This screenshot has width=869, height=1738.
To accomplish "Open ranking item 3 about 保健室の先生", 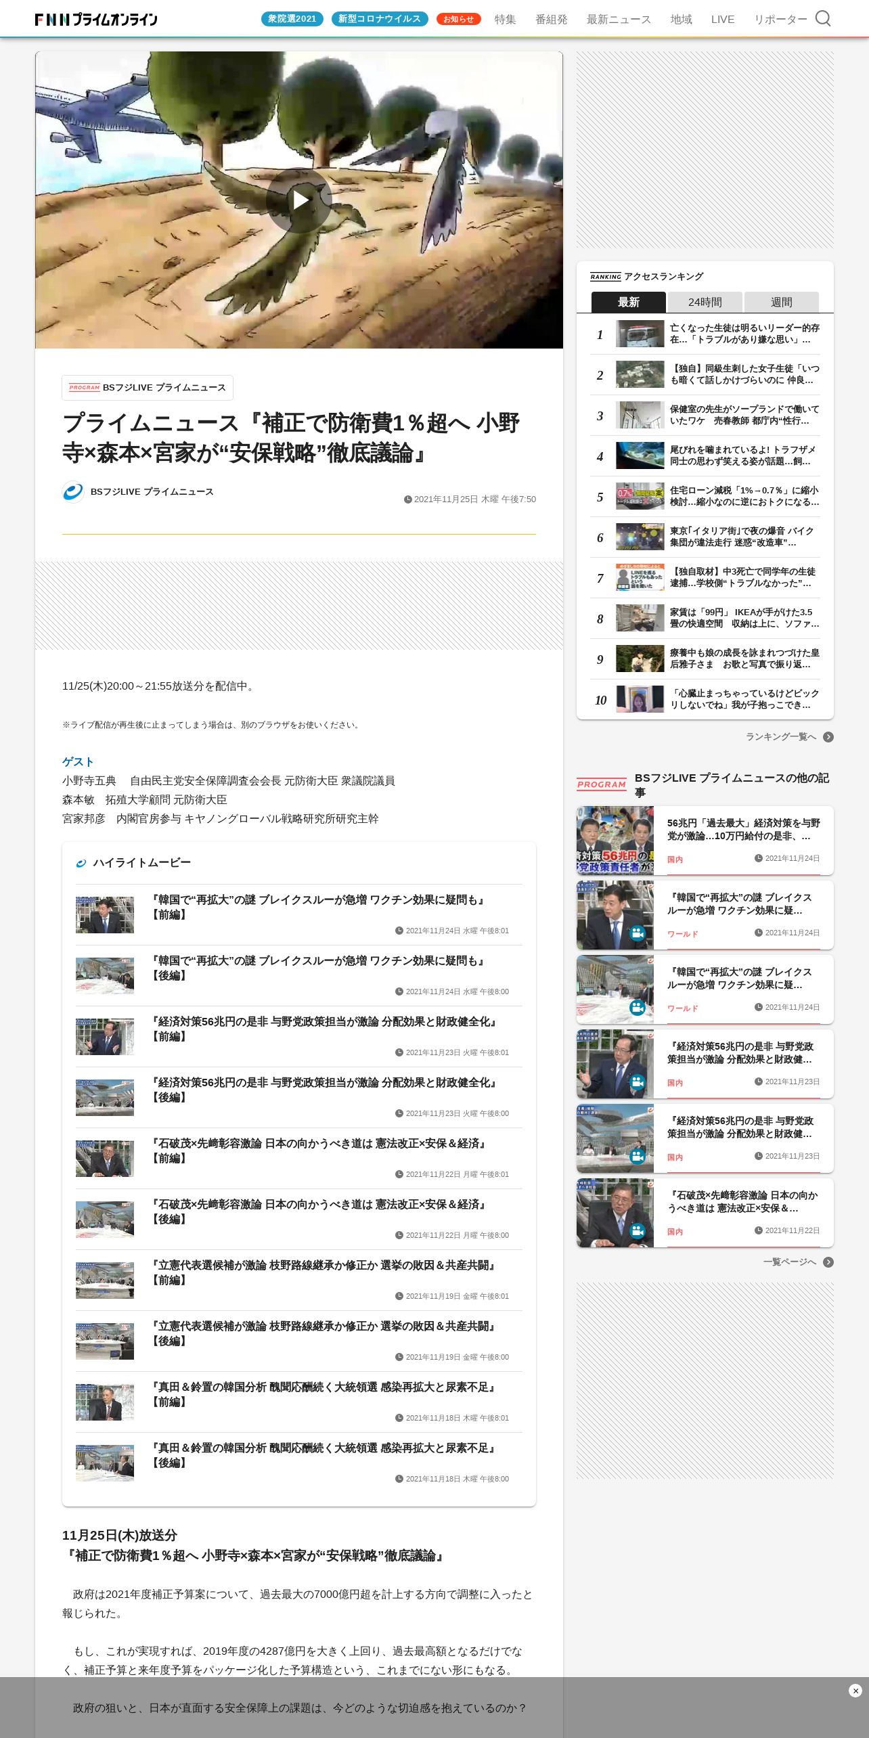I will click(x=705, y=415).
